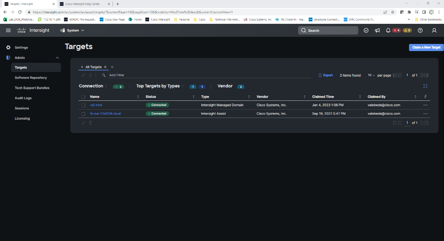The width and height of the screenshot is (444, 241).
Task: Go to last page in top pagination
Action: pos(426,75)
